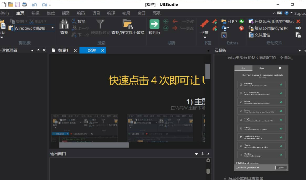Open 文件属性 file properties

click(x=260, y=35)
